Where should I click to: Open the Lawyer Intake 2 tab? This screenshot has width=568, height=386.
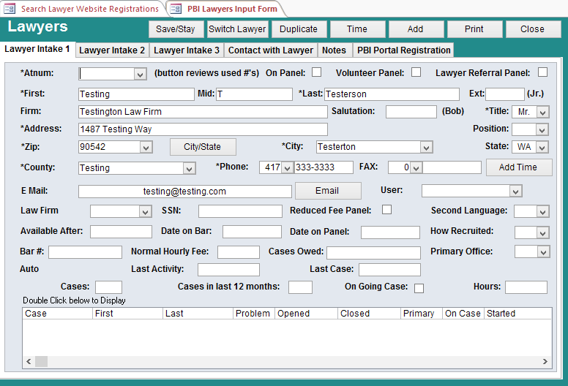pyautogui.click(x=112, y=50)
